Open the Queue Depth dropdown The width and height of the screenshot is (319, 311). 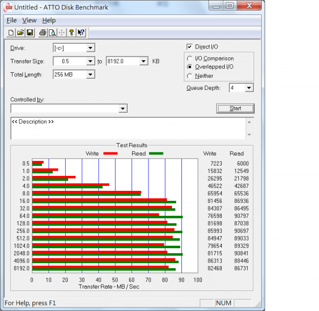pyautogui.click(x=249, y=88)
